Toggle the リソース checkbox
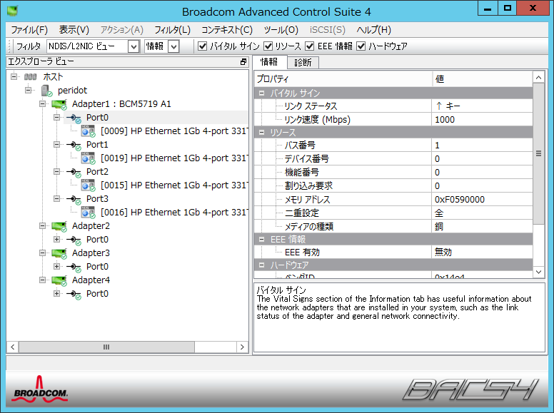 click(268, 46)
